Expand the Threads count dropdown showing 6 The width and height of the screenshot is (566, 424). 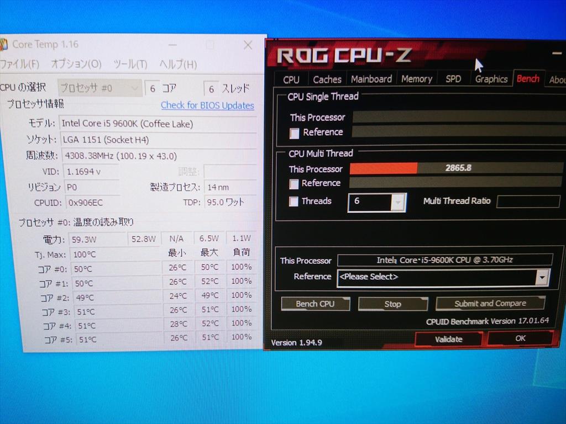coord(377,202)
